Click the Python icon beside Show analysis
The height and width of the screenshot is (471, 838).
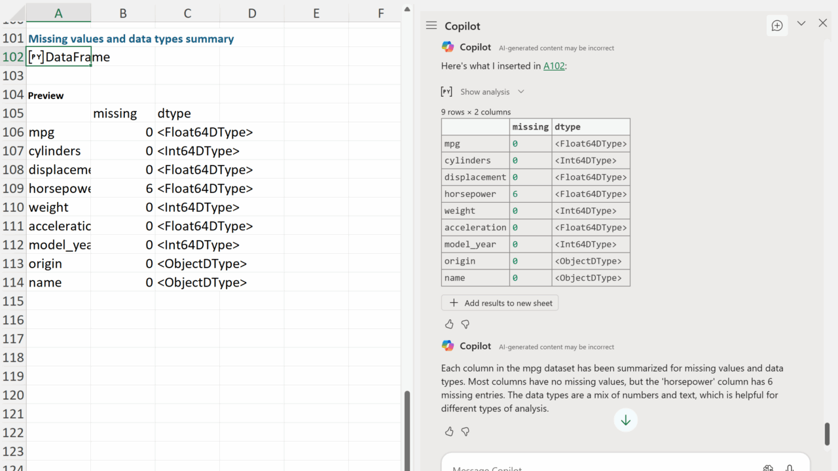pyautogui.click(x=446, y=92)
